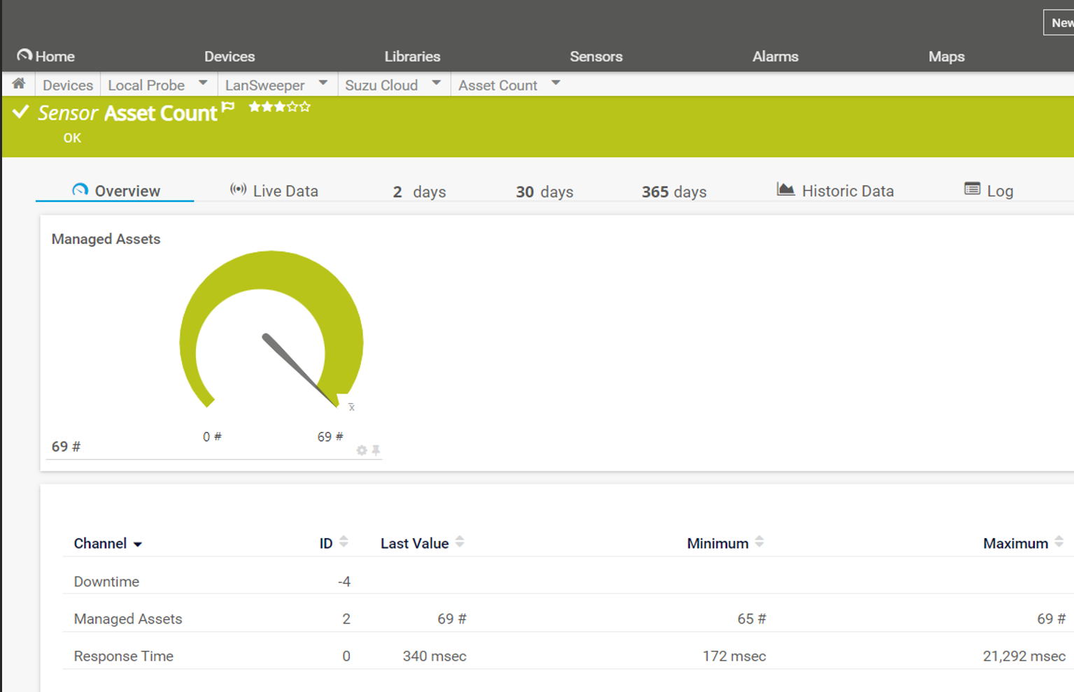Viewport: 1074px width, 692px height.
Task: Set priority to the first star
Action: click(x=255, y=107)
